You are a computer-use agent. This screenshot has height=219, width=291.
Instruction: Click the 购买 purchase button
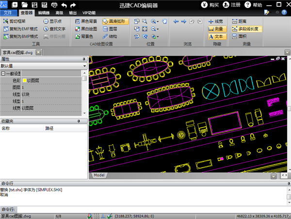tap(210, 5)
